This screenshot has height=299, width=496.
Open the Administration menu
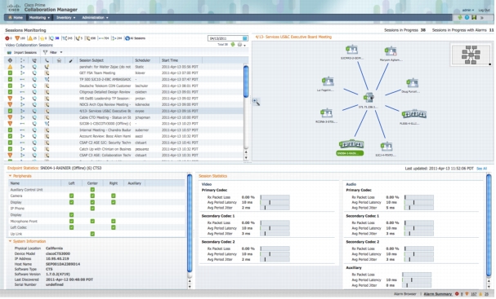pyautogui.click(x=95, y=18)
